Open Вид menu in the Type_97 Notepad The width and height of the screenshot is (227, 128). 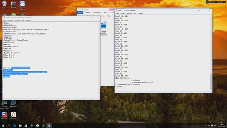[135, 14]
